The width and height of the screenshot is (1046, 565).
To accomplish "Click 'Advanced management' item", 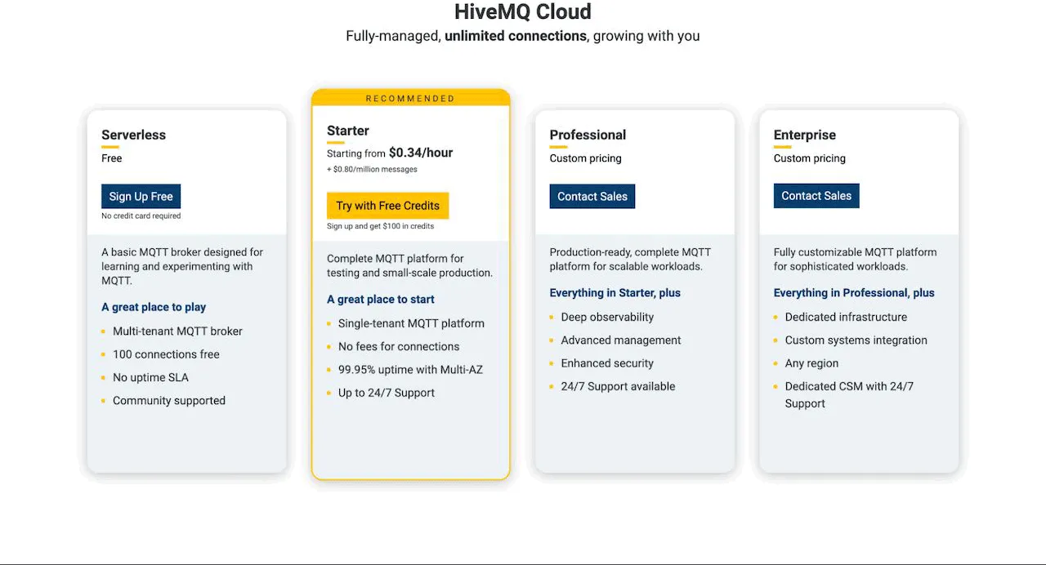I will click(621, 340).
